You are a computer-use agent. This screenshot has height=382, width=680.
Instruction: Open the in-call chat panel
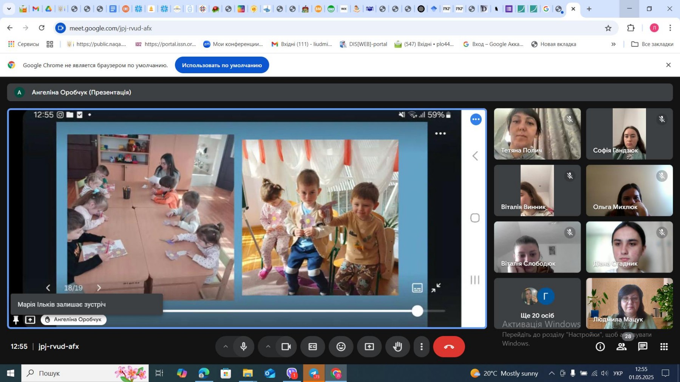point(643,347)
